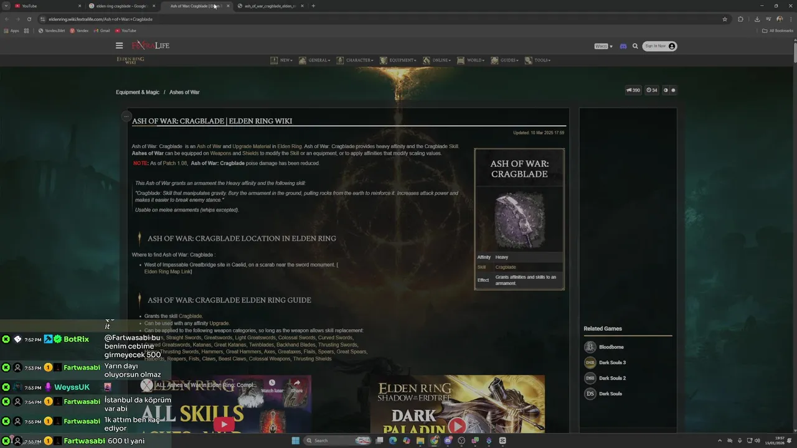Play the Dark Paladin video
The height and width of the screenshot is (448, 797).
(x=457, y=426)
